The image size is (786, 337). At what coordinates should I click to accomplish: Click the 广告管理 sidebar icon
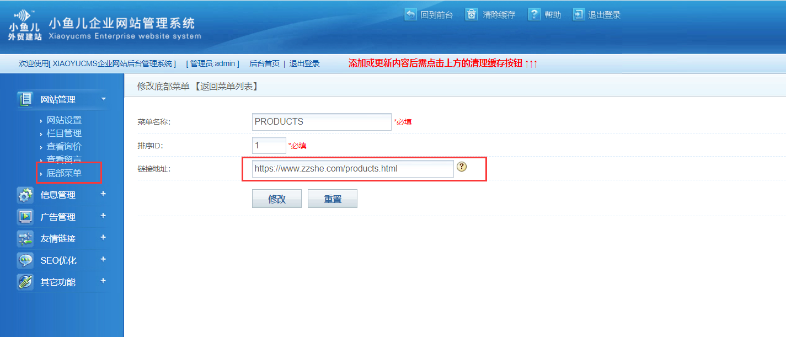(26, 217)
